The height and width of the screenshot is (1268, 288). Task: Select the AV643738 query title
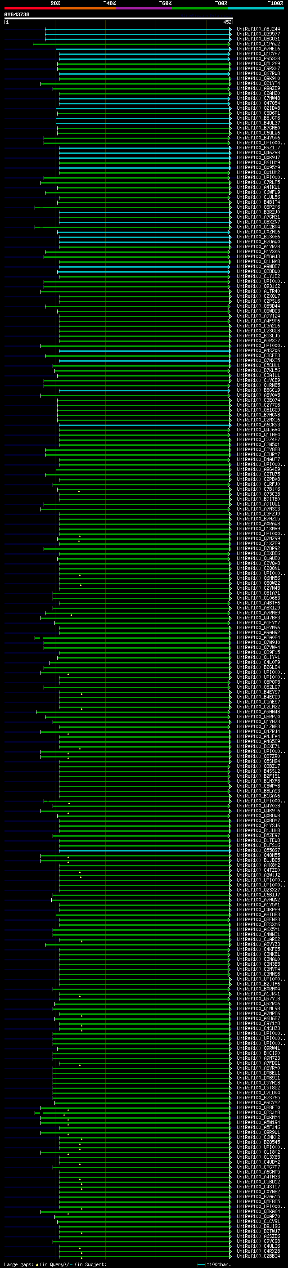tap(17, 14)
